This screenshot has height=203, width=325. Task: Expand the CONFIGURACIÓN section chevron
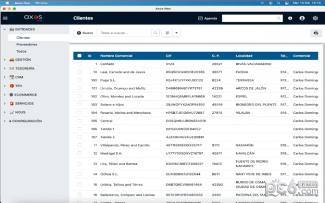(4, 121)
